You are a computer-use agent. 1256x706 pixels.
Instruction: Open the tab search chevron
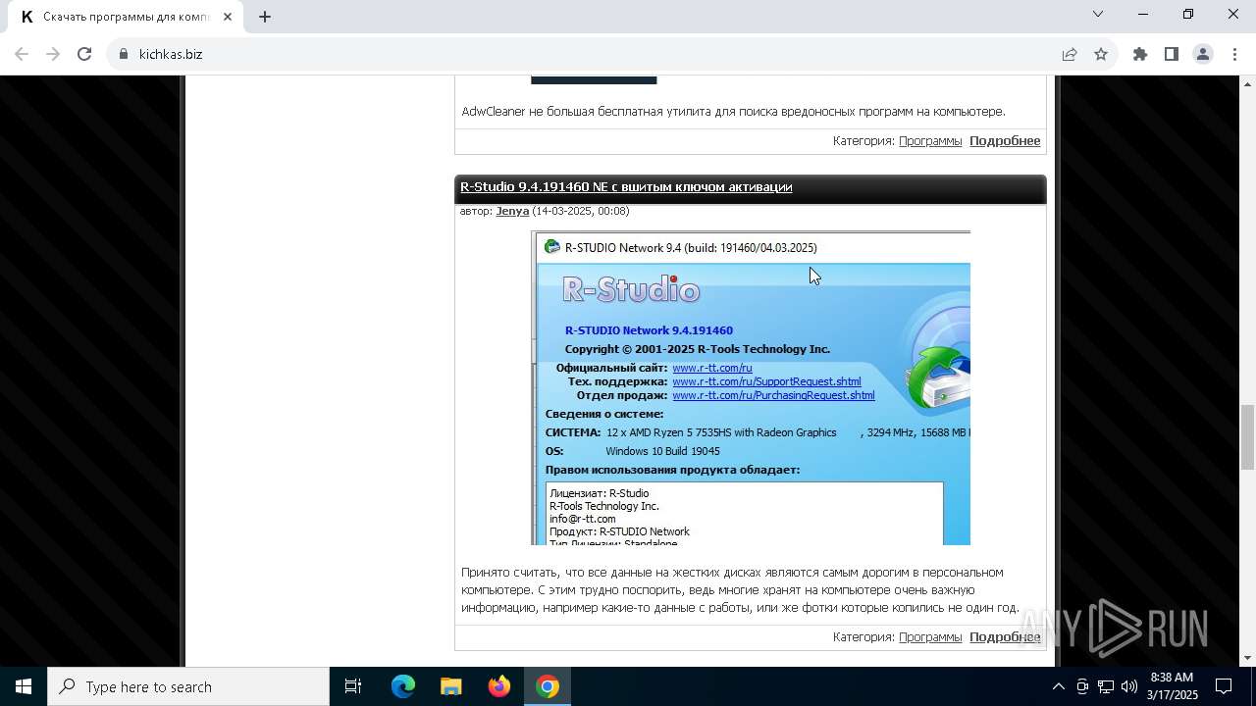click(1098, 14)
